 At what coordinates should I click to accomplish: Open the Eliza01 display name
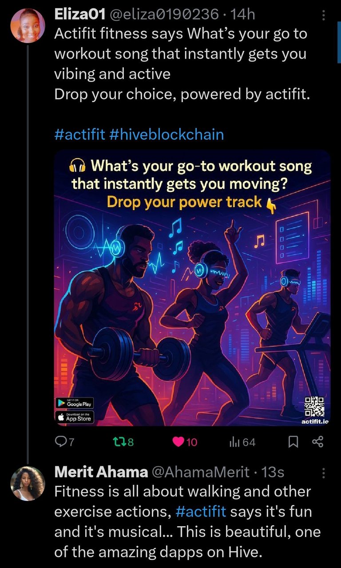[x=79, y=15]
